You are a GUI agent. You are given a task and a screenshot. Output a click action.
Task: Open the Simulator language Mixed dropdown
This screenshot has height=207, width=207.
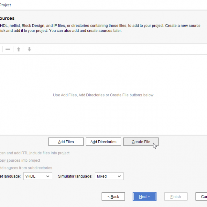109,176
